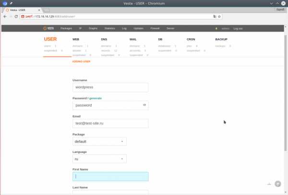Image resolution: width=288 pixels, height=195 pixels.
Task: Click the scroll-to-top round arrow button
Action: (277, 184)
